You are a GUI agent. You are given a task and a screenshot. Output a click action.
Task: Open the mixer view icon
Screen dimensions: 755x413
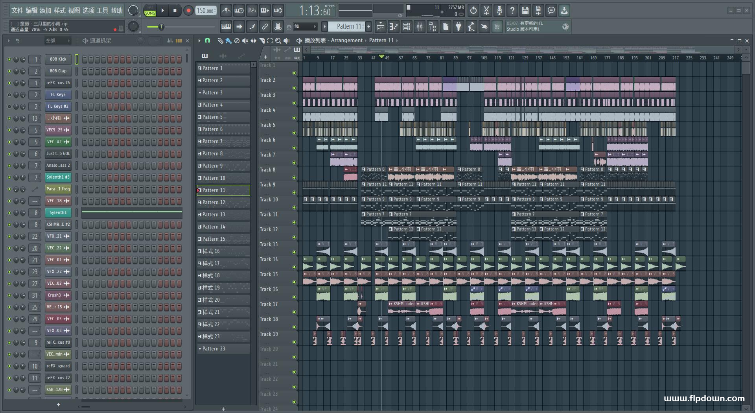[x=420, y=27]
